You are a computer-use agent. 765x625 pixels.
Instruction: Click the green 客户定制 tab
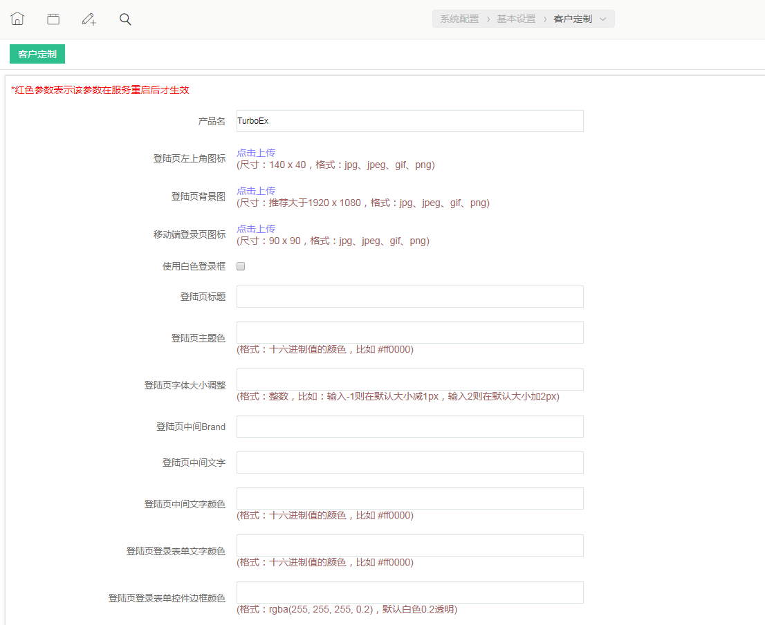click(x=37, y=54)
